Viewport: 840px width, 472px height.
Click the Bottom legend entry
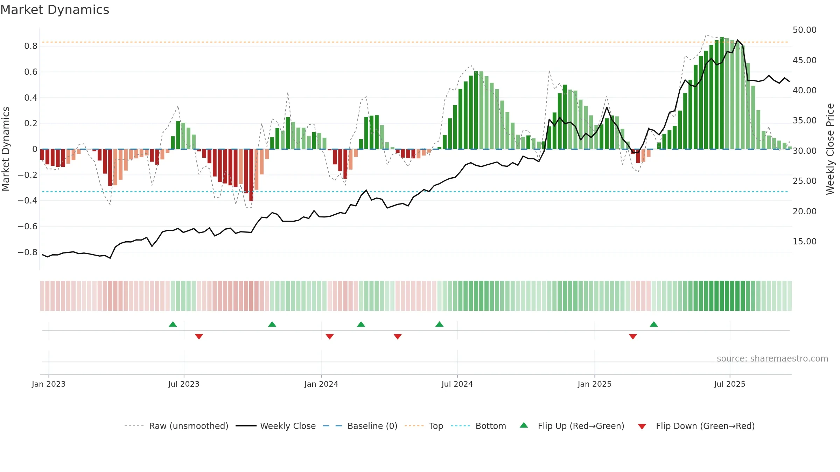point(478,426)
